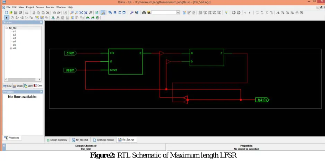Select the a5 instance in the tree

pyautogui.click(x=15, y=45)
